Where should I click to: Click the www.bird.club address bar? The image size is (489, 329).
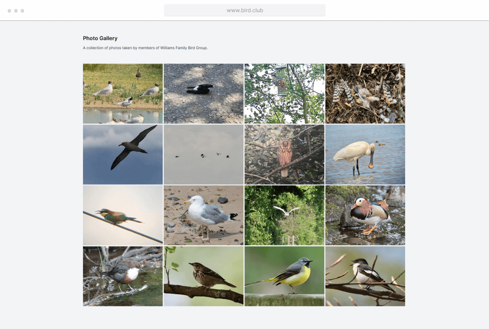pyautogui.click(x=245, y=10)
